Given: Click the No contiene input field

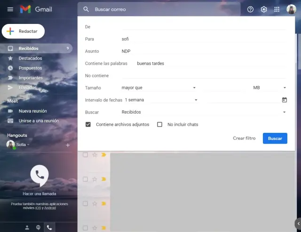Looking at the screenshot, I should point(204,76).
